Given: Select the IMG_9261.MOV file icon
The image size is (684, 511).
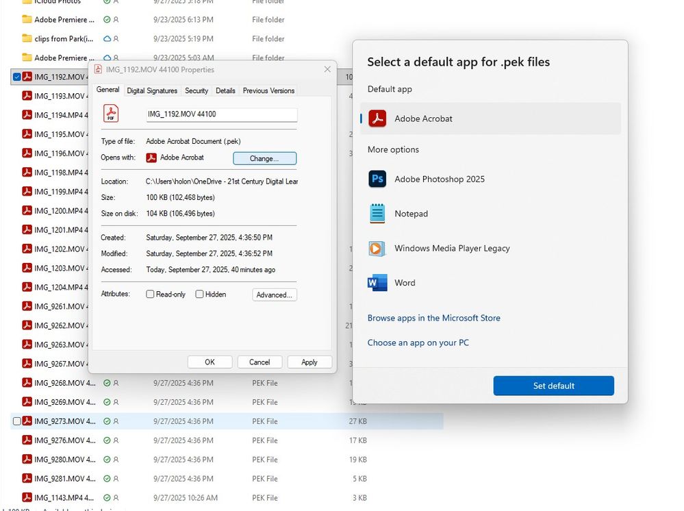Looking at the screenshot, I should pos(27,306).
